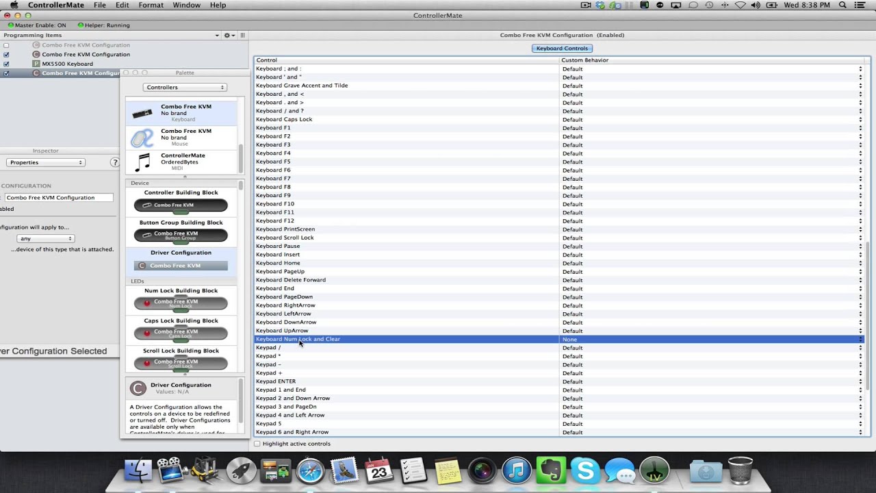Image resolution: width=876 pixels, height=493 pixels.
Task: Pick the Num Lock Building Block
Action: click(181, 303)
